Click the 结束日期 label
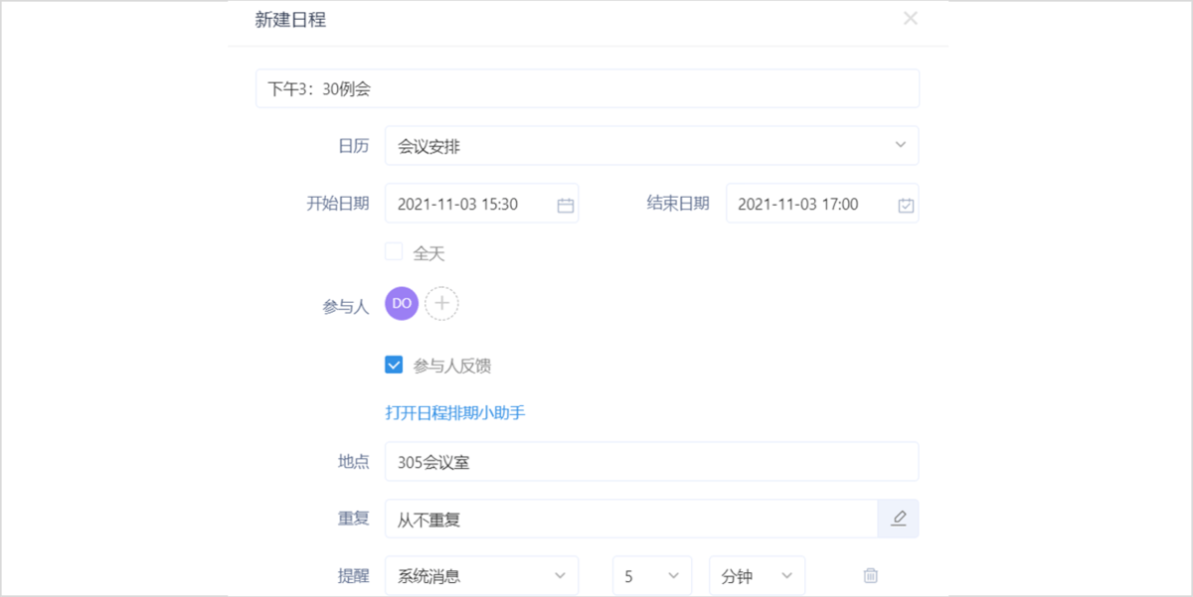 (678, 204)
